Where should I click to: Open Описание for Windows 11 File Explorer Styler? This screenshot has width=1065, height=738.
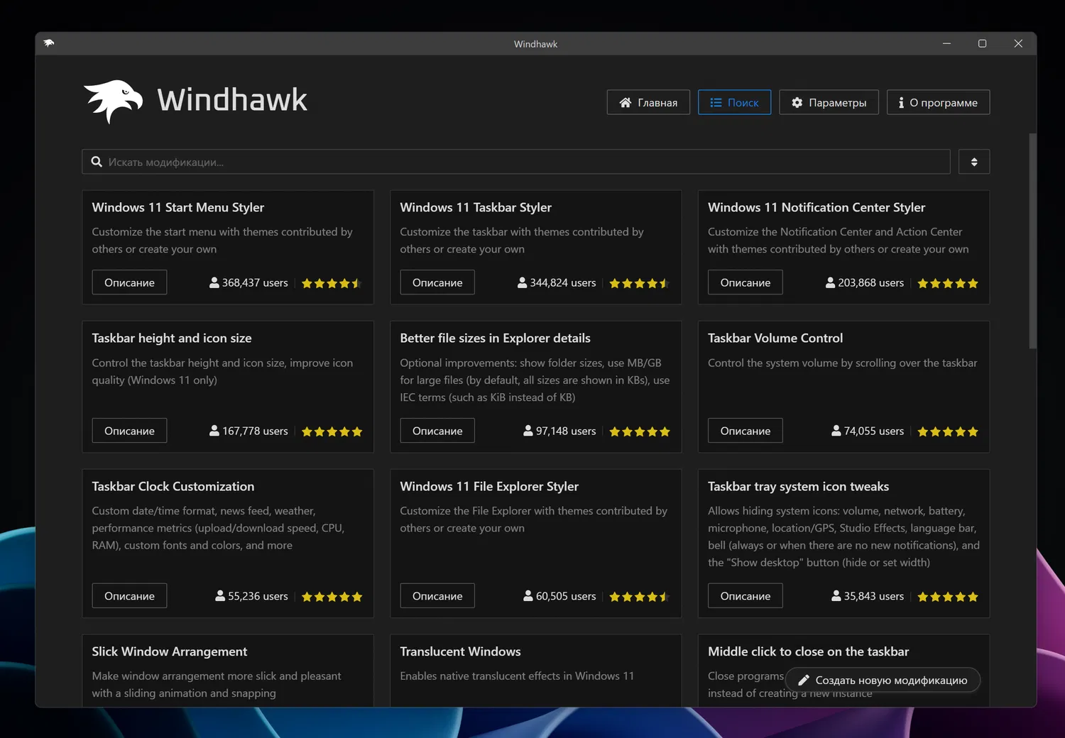click(x=437, y=596)
